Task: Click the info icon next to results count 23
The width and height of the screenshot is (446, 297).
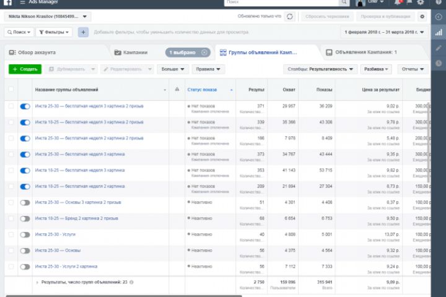Action: (x=131, y=282)
